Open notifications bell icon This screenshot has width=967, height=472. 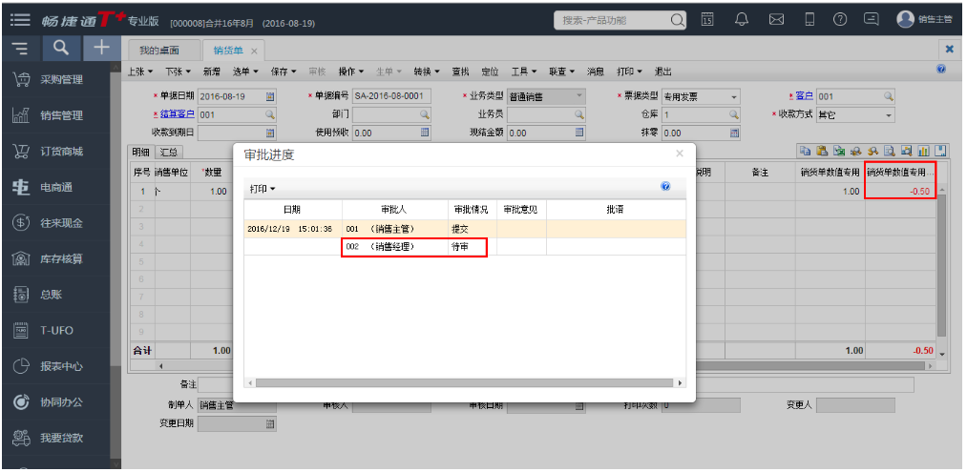(x=742, y=20)
